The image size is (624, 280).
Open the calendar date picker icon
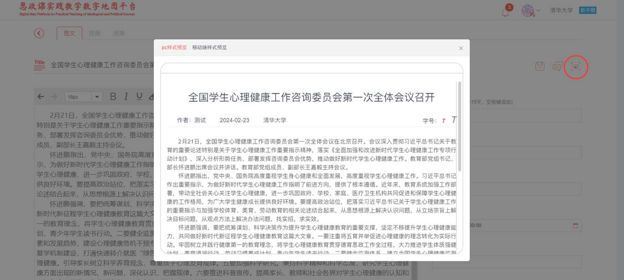[x=575, y=225]
